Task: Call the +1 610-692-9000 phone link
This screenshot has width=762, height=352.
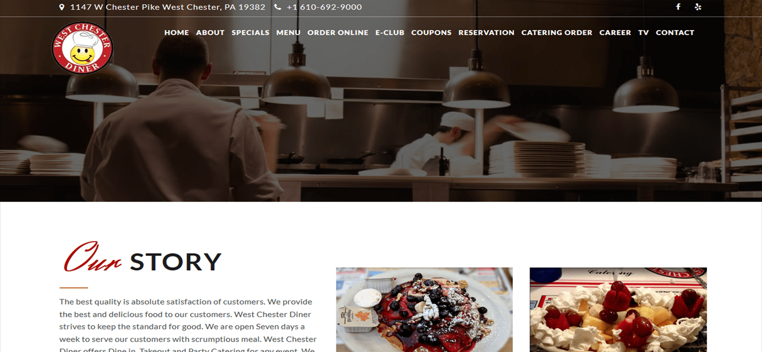Action: (x=324, y=7)
